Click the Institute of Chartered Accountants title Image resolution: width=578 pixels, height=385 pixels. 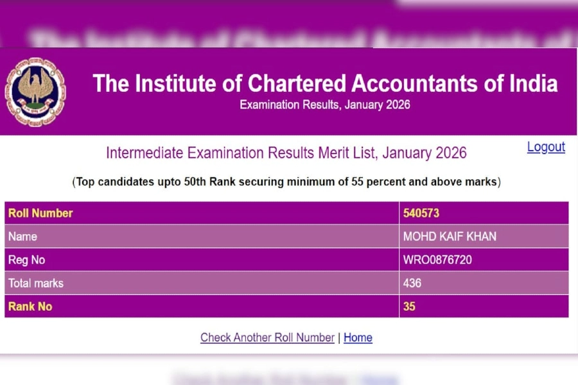coord(325,83)
